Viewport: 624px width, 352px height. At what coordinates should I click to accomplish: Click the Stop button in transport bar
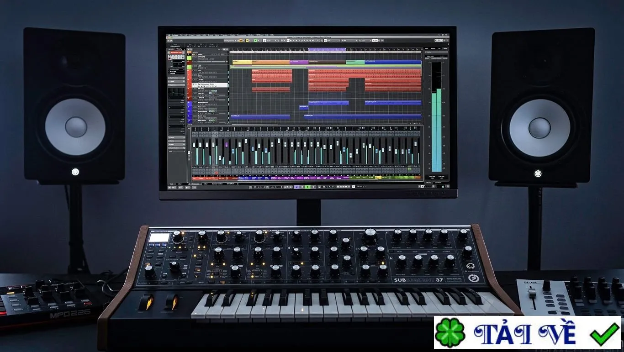tap(303, 187)
